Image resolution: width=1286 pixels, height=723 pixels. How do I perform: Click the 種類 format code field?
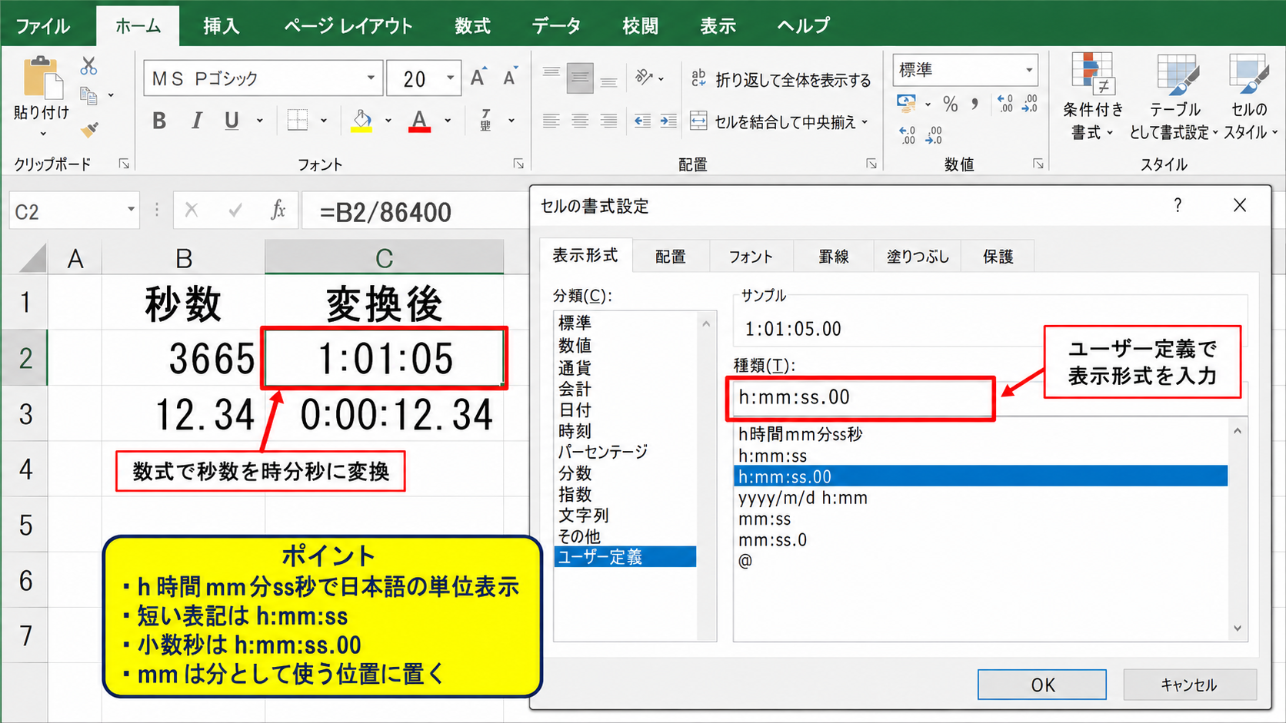pos(861,398)
